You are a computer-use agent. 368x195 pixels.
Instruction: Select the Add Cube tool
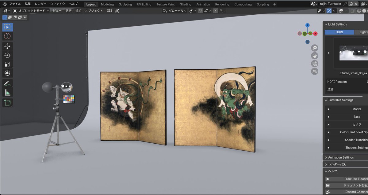click(7, 102)
